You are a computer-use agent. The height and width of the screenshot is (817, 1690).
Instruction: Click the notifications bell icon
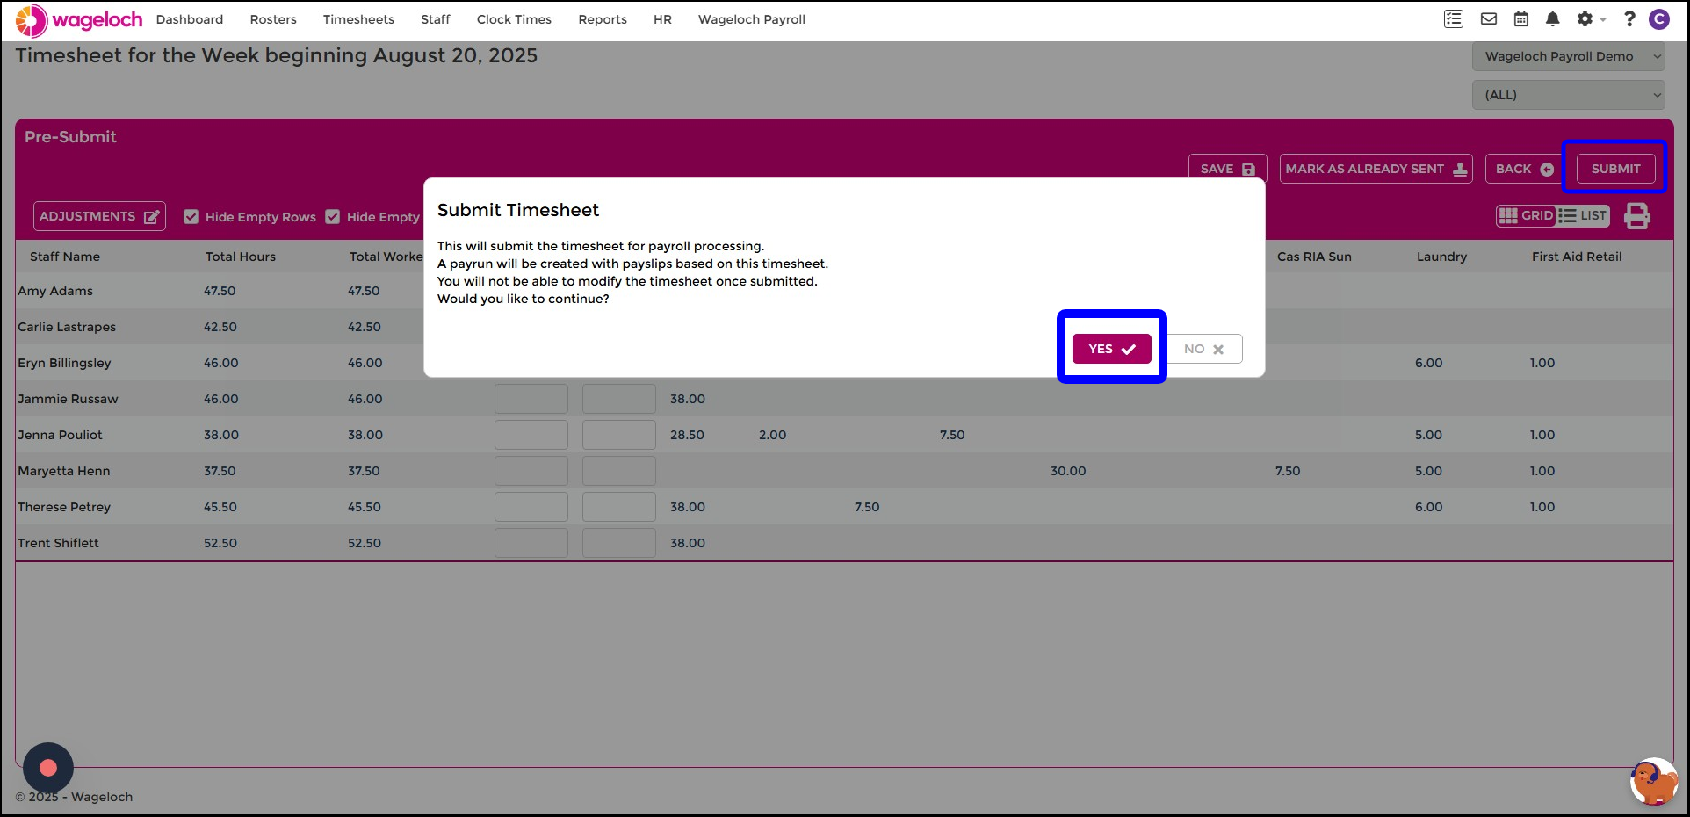1553,19
